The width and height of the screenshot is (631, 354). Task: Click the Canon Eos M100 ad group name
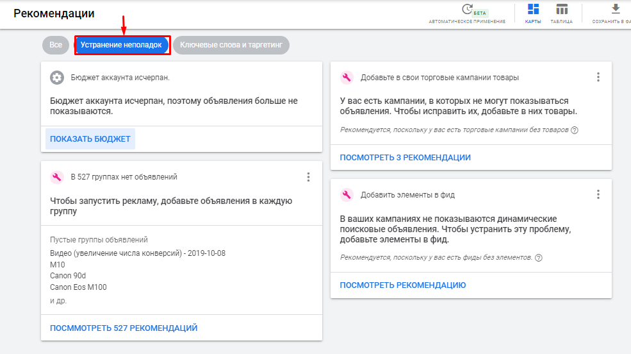coord(78,287)
